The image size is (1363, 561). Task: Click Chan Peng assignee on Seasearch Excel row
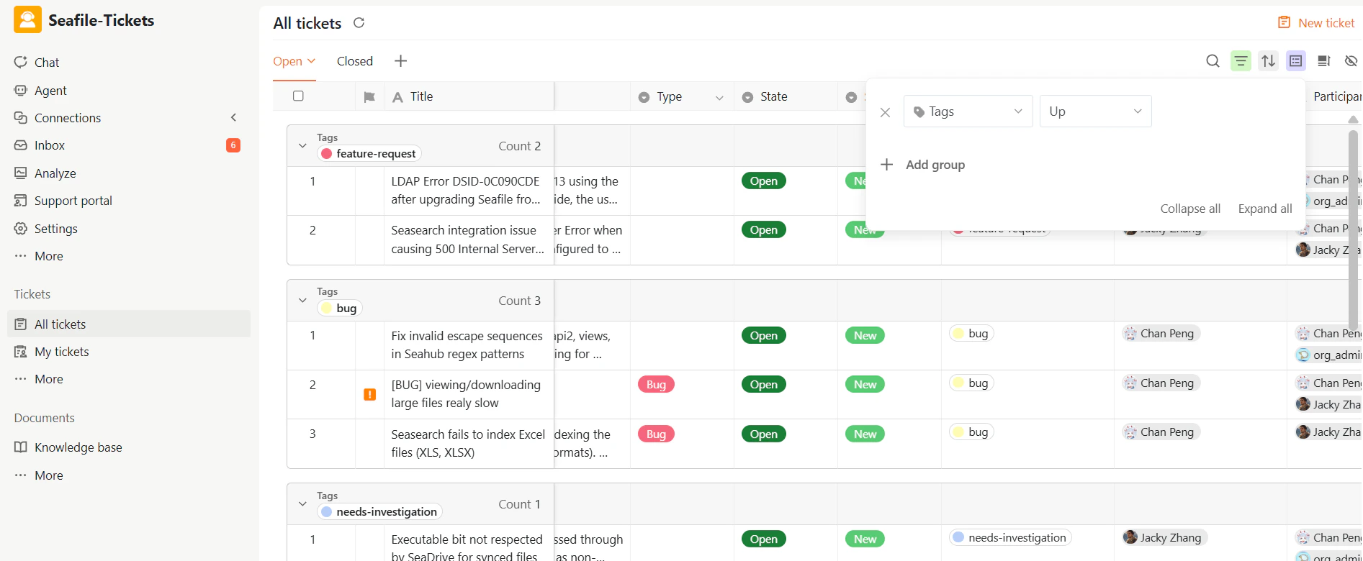(1161, 432)
